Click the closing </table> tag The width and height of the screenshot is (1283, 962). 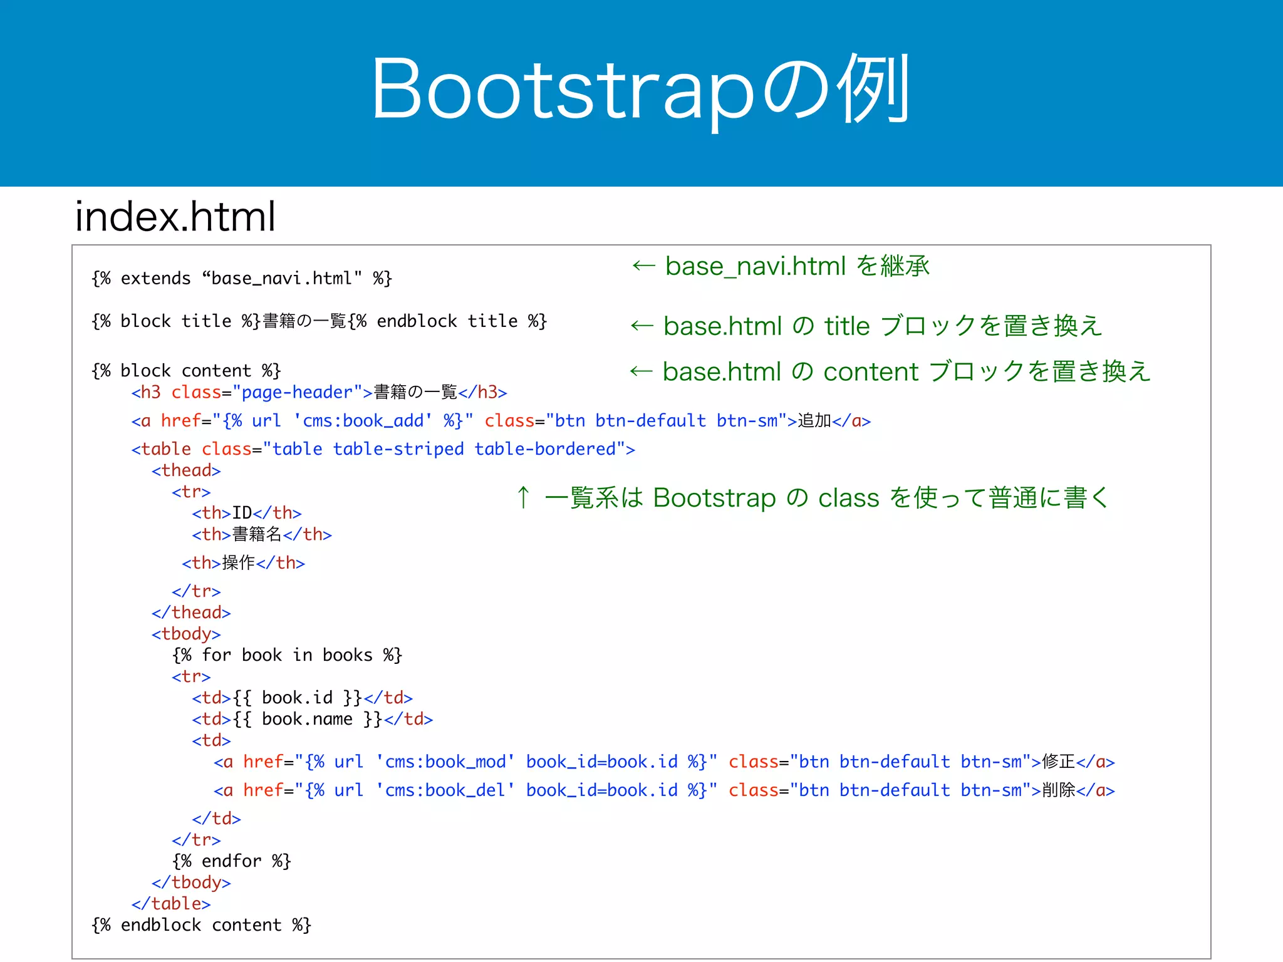coord(171,904)
